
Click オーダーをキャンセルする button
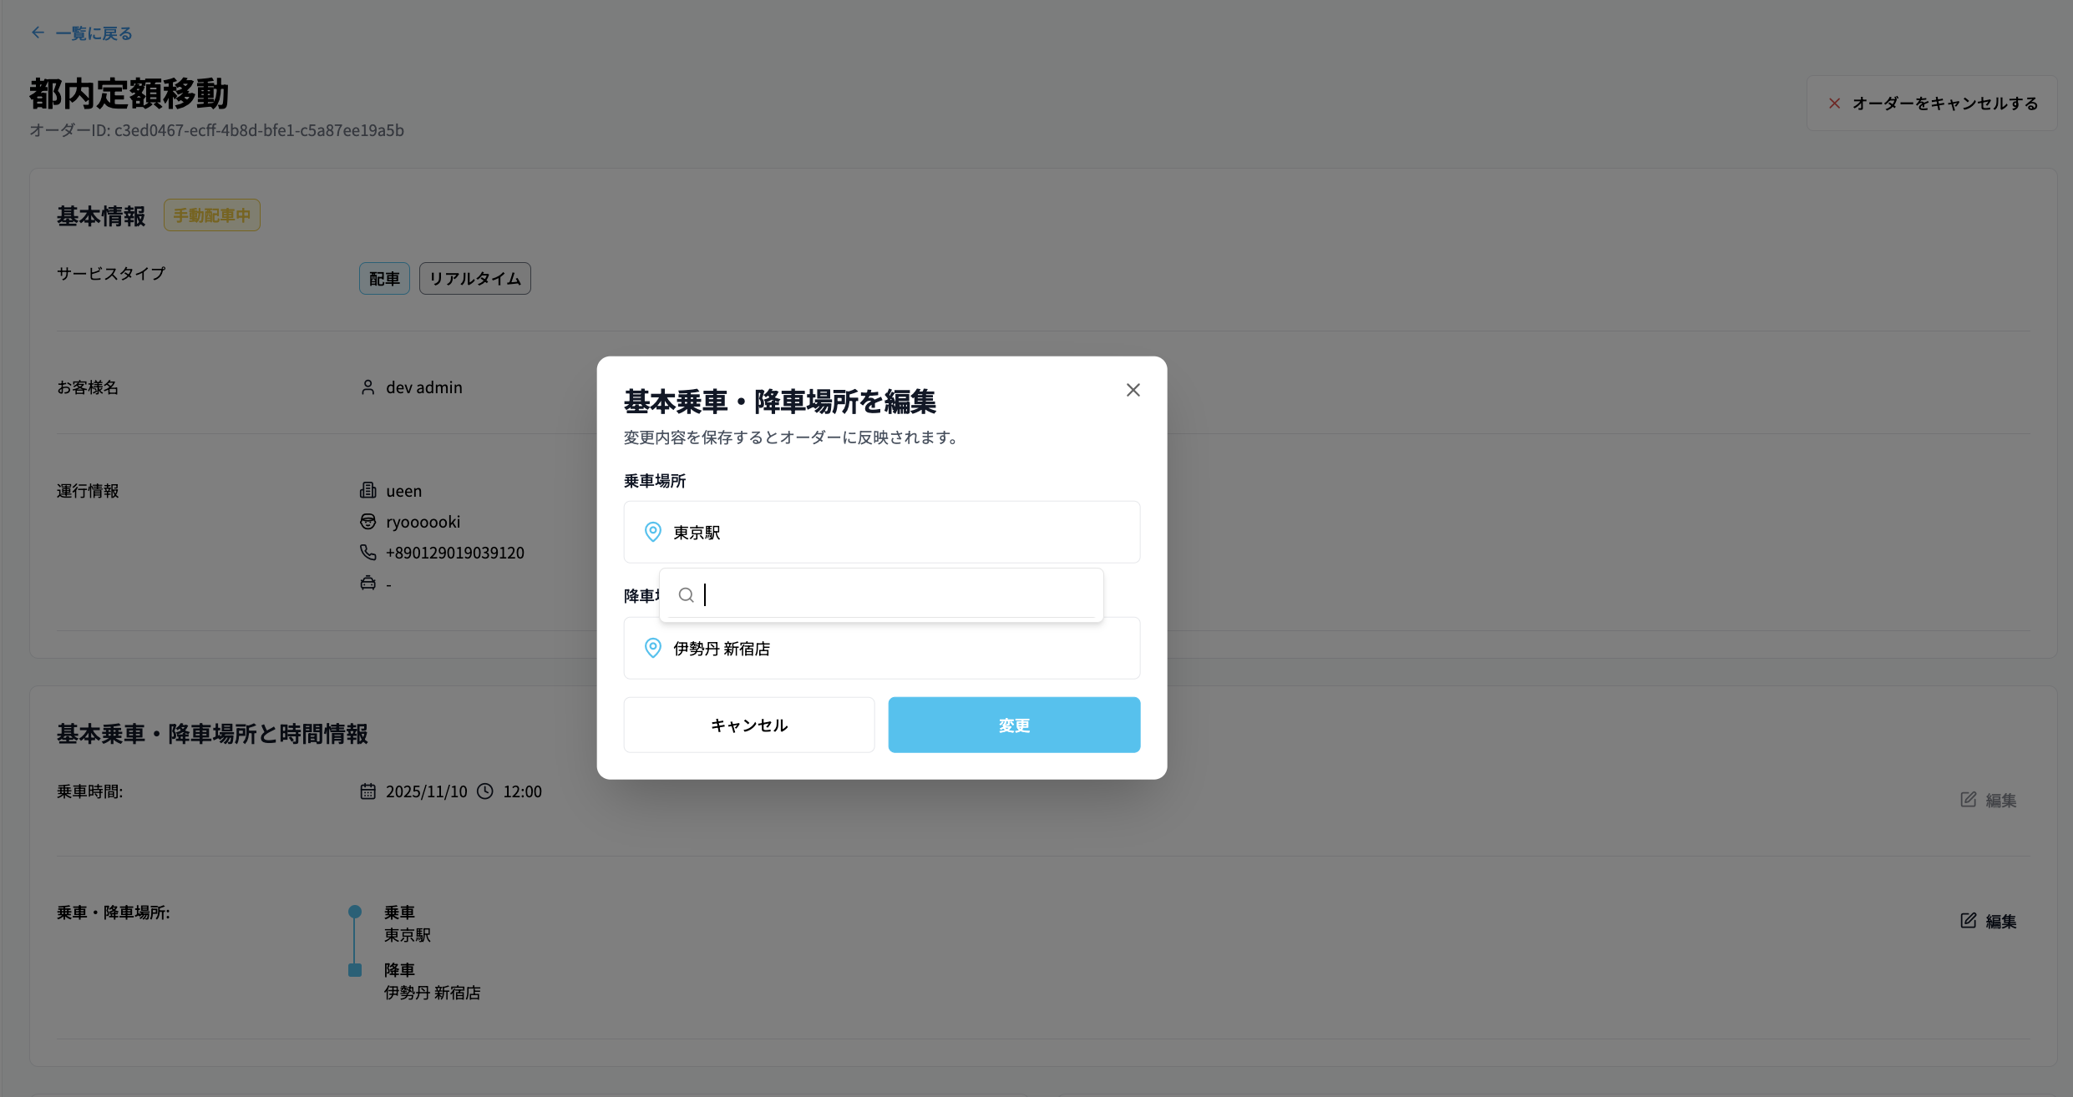pos(1944,104)
